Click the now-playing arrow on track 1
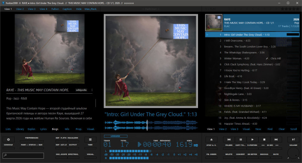The height and width of the screenshot is (163, 302). [207, 35]
